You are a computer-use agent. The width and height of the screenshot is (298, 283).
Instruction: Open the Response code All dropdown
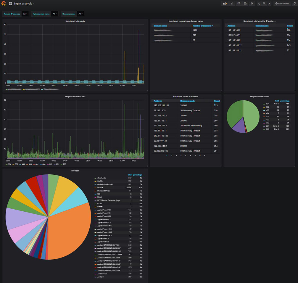[80, 14]
